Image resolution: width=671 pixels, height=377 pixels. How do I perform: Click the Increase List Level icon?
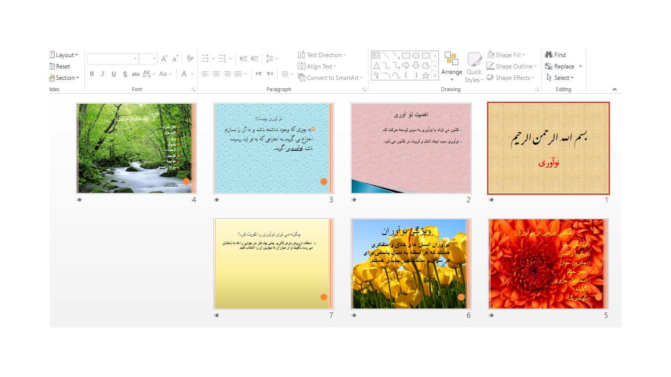coord(254,59)
